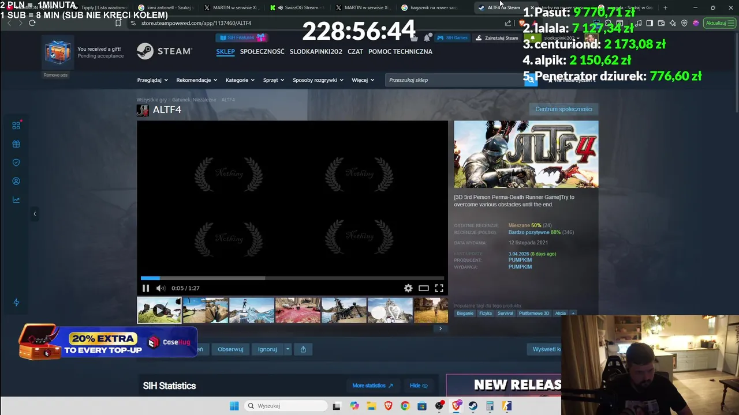
Task: Open the Bieganie tag
Action: [465, 314]
